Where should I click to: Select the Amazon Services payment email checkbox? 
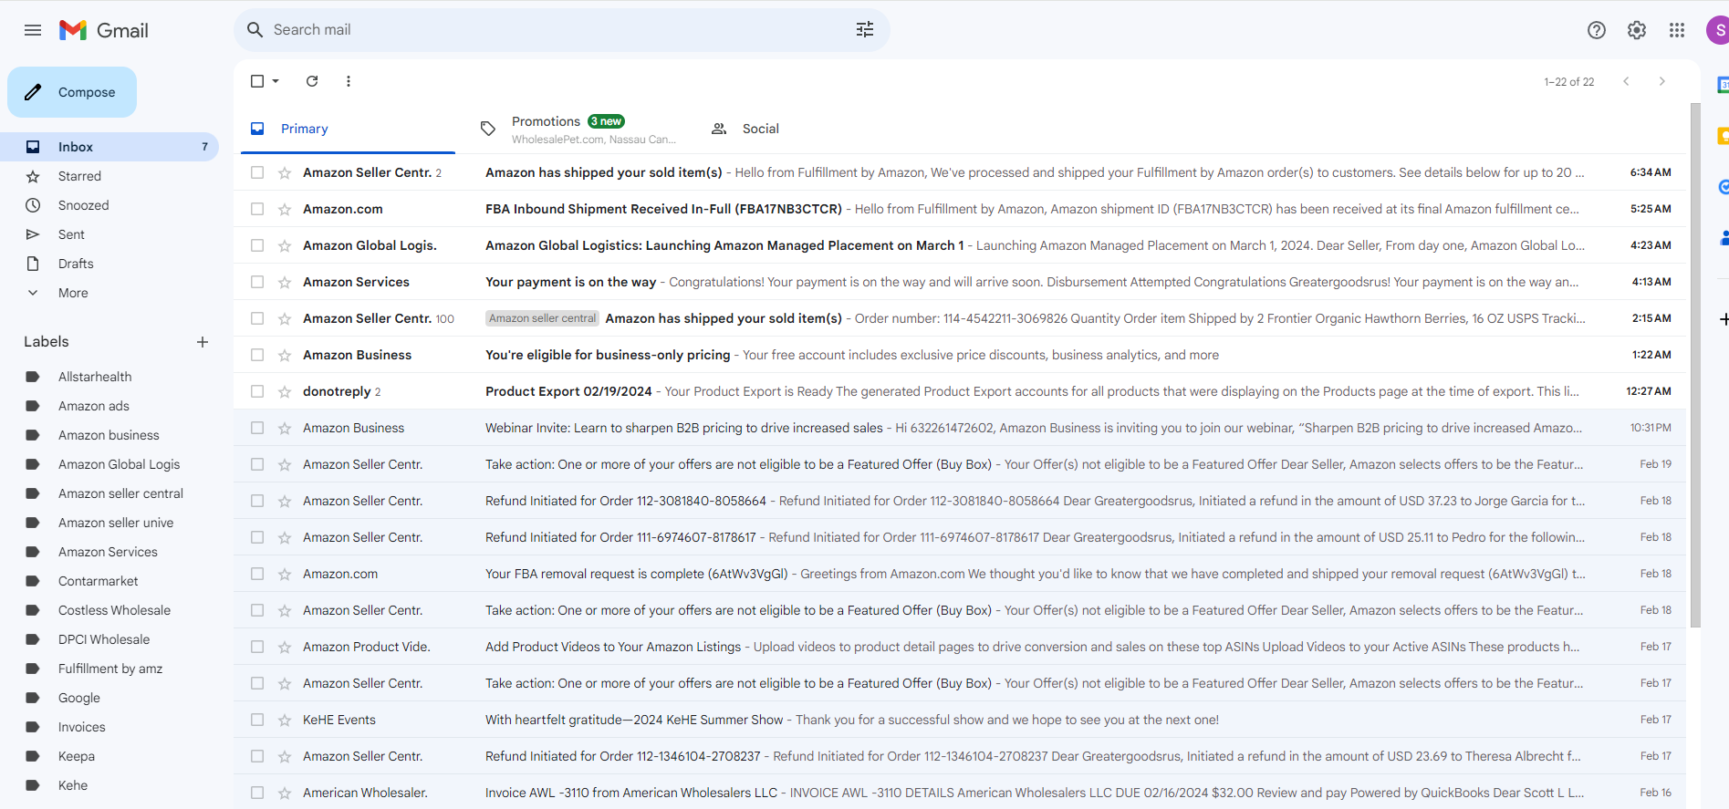coord(257,282)
